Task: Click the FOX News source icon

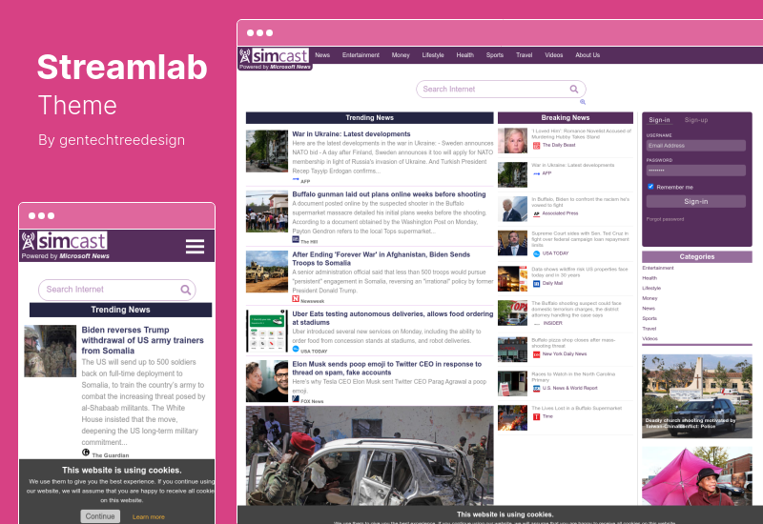Action: point(296,399)
